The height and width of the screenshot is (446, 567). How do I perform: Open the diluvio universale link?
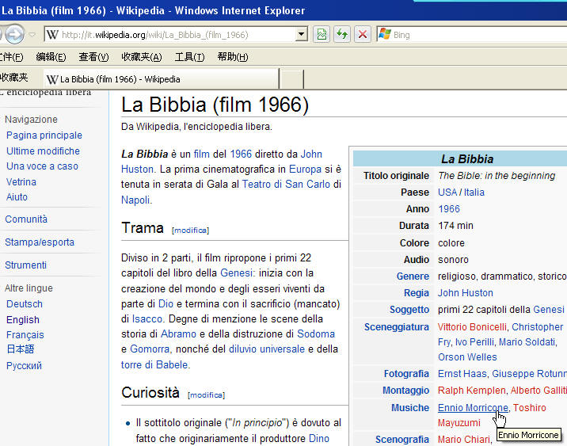[267, 349]
